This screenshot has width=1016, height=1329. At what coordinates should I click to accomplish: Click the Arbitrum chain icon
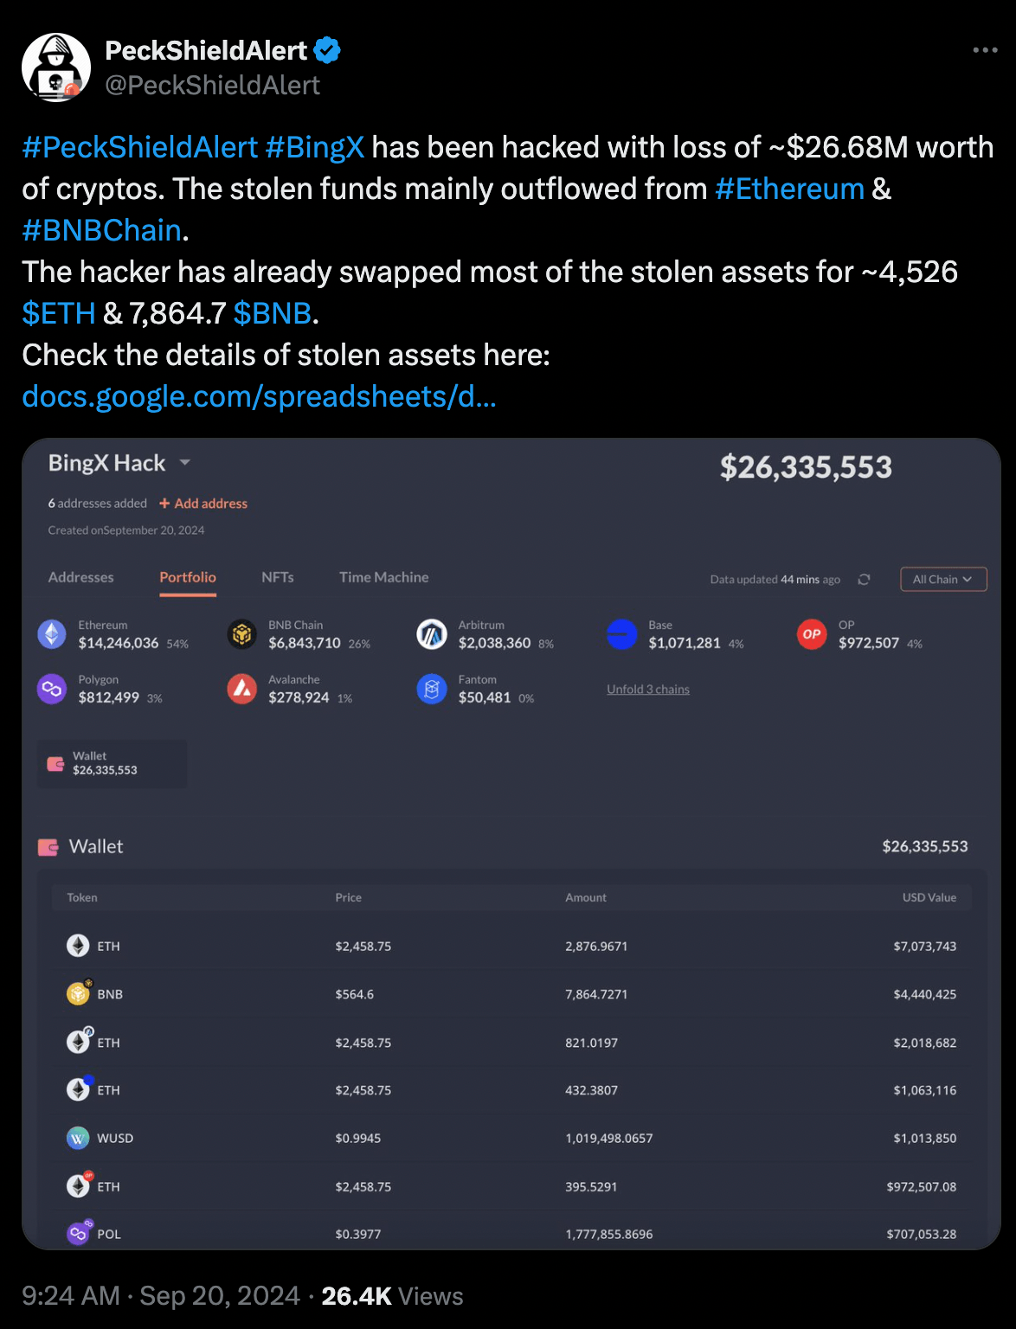click(x=432, y=634)
